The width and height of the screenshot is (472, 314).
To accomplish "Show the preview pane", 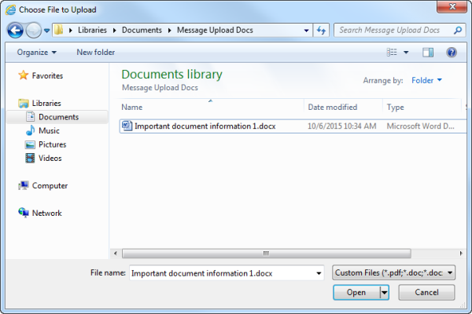I will (428, 53).
